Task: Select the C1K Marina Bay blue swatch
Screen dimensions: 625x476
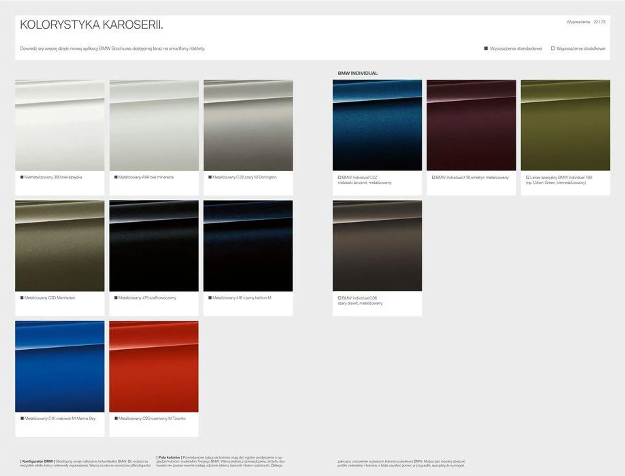Action: pyautogui.click(x=60, y=366)
